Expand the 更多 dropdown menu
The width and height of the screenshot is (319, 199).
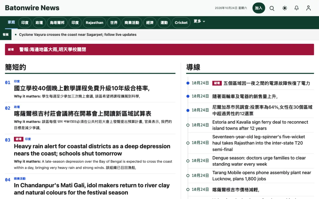199,21
